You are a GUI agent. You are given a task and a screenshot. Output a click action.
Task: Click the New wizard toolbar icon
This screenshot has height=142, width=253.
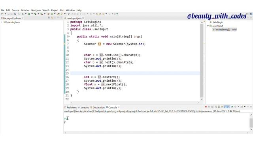[2, 14]
